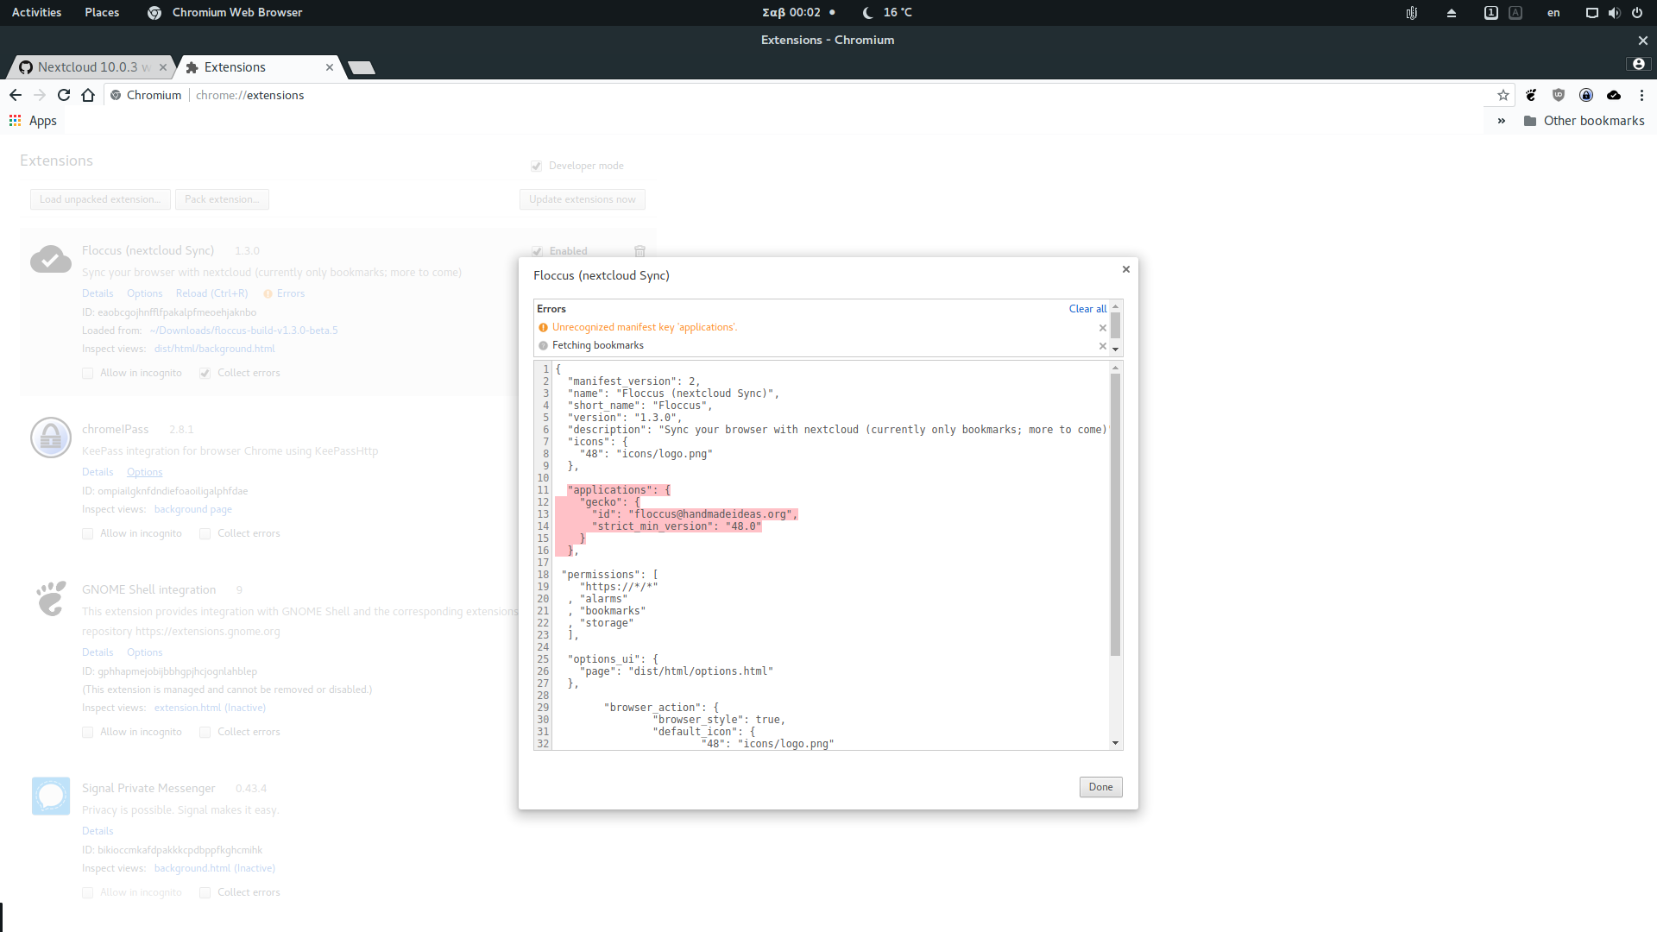This screenshot has height=932, width=1657.
Task: Expand the hidden bookmarks chevron
Action: pos(1502,121)
